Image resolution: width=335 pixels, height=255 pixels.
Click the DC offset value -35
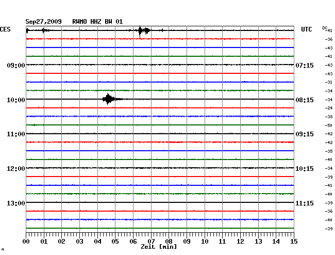pos(329,151)
